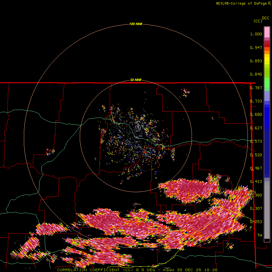Click the TH label at the legend bottom
This screenshot has height=272, width=272.
[x=260, y=235]
